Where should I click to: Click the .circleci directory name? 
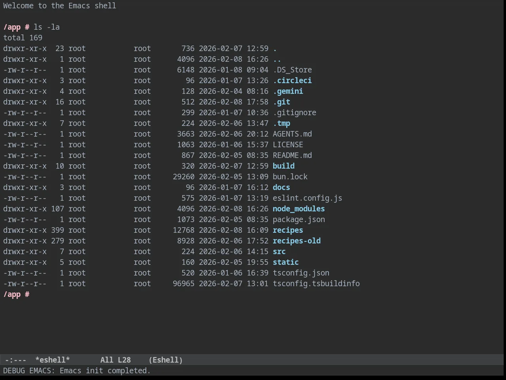[292, 80]
